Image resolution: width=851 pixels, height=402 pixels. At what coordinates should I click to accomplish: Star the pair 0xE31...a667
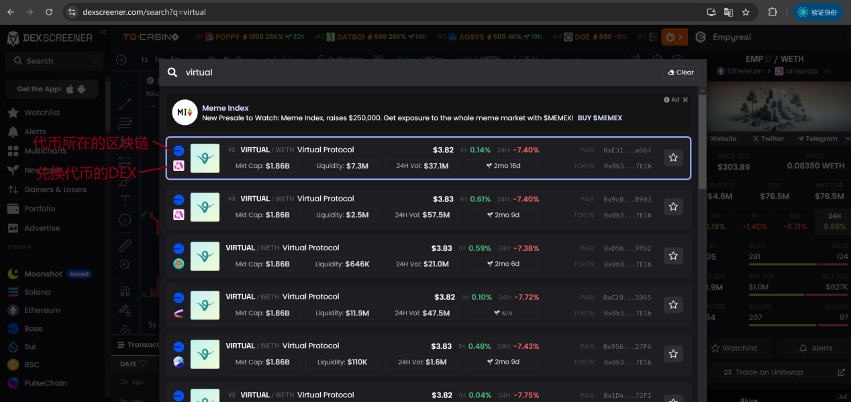coord(673,158)
